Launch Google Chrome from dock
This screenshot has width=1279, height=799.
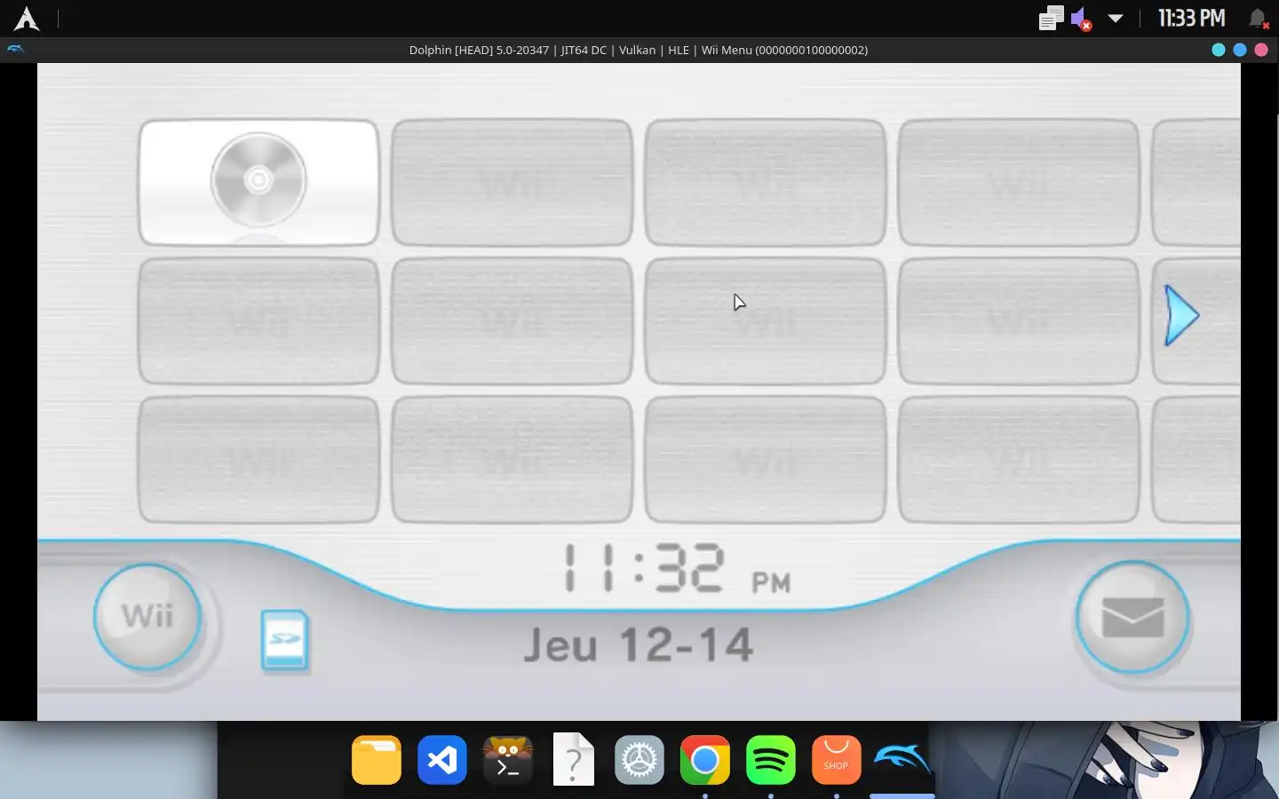point(705,760)
